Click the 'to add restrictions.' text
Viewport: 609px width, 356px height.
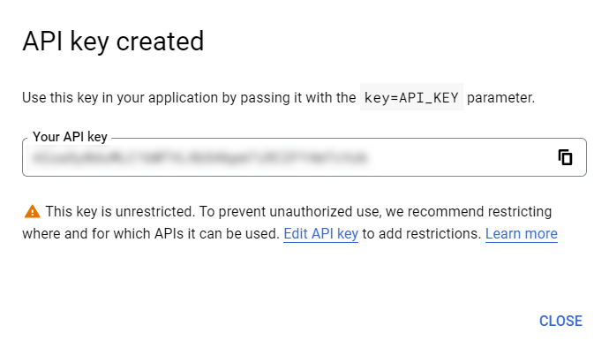[x=422, y=234]
